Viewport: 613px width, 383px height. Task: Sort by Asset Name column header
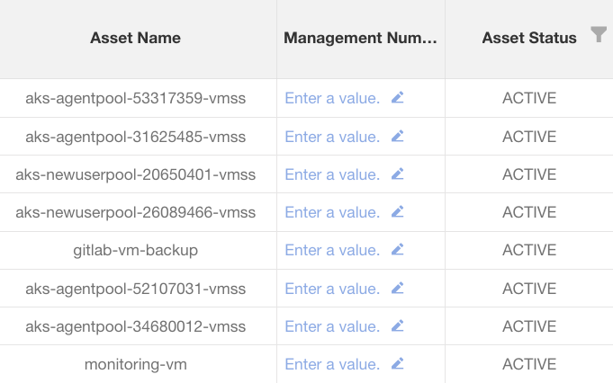point(135,38)
